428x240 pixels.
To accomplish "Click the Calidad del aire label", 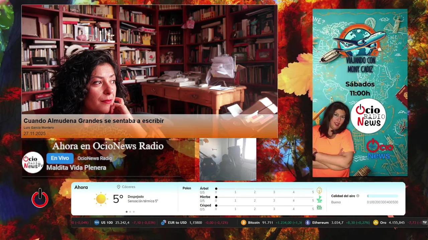I will coord(343,196).
